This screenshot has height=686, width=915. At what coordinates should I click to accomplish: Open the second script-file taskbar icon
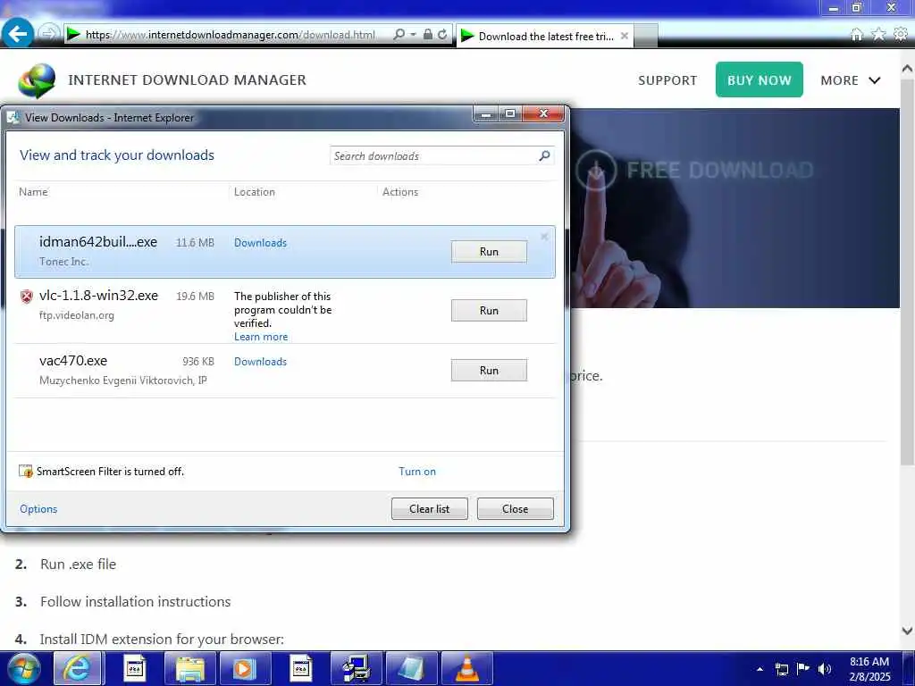301,668
